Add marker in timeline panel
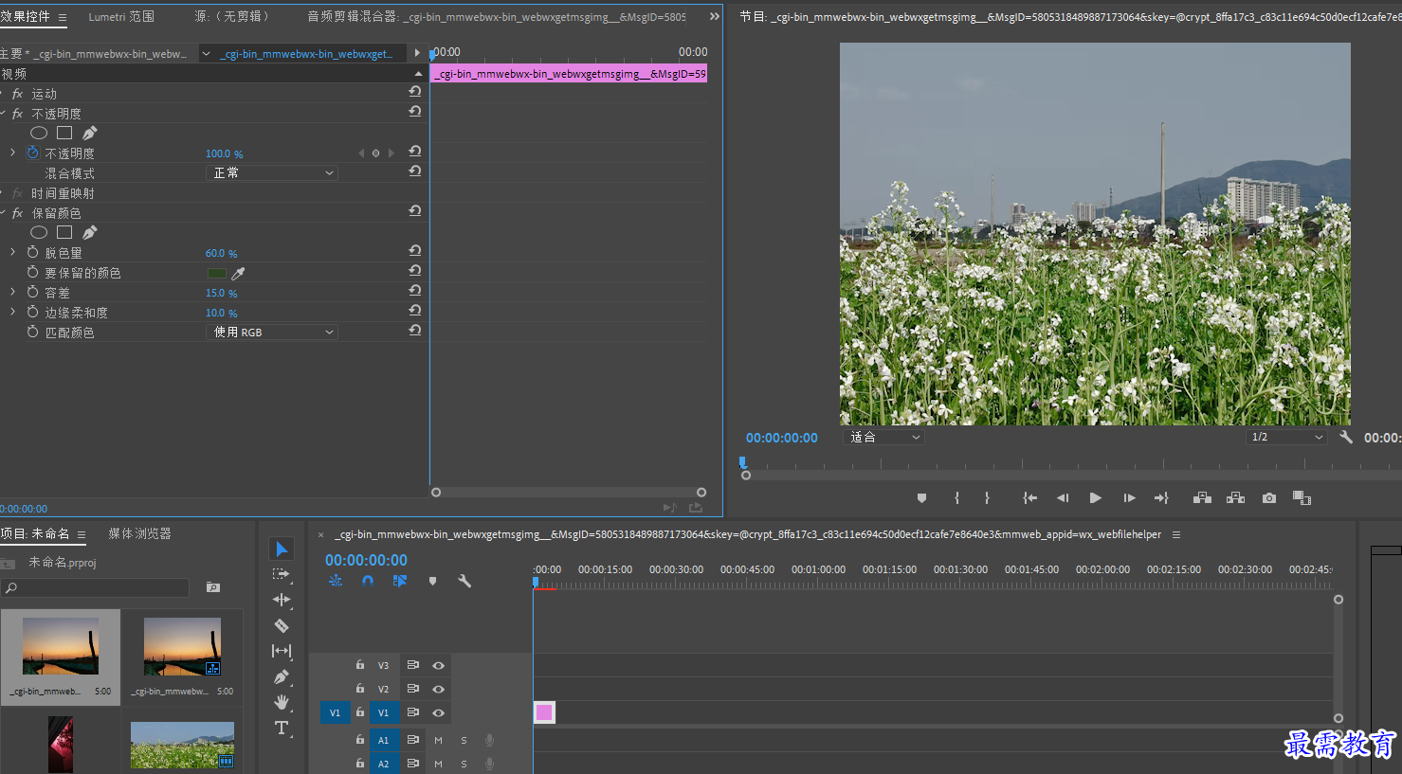The image size is (1402, 774). pos(432,581)
